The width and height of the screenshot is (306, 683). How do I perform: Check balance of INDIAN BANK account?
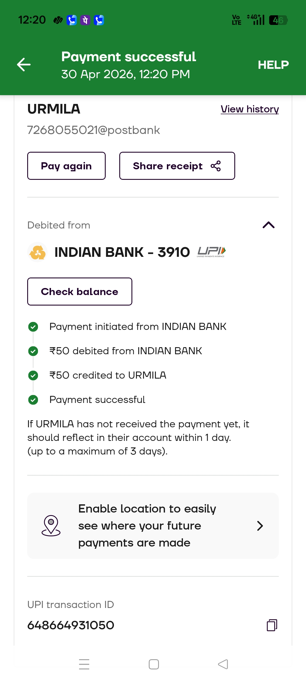coord(80,292)
